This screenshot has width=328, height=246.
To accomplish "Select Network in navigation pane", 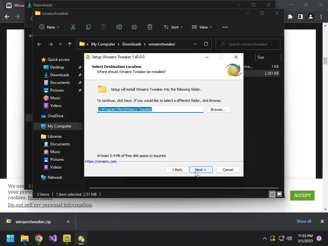I will pyautogui.click(x=55, y=177).
